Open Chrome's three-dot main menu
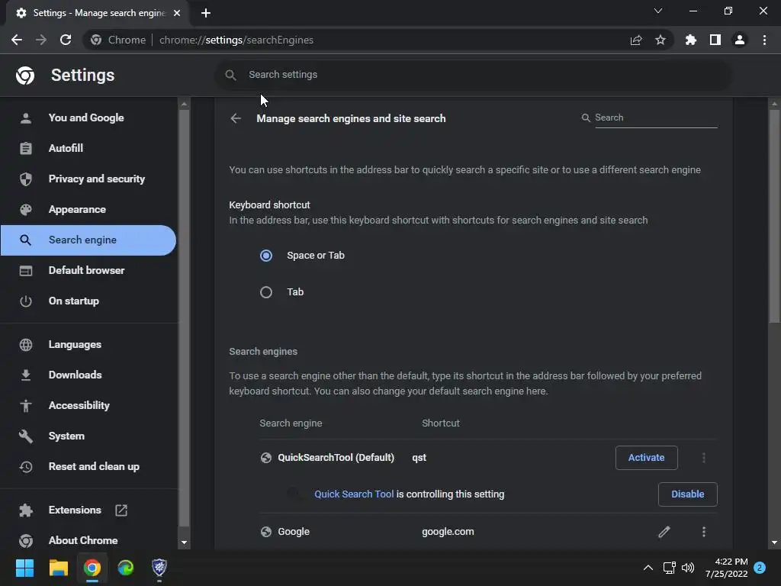 click(x=764, y=40)
